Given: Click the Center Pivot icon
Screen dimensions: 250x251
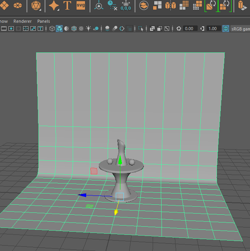Looking at the screenshot, I should pyautogui.click(x=99, y=5).
